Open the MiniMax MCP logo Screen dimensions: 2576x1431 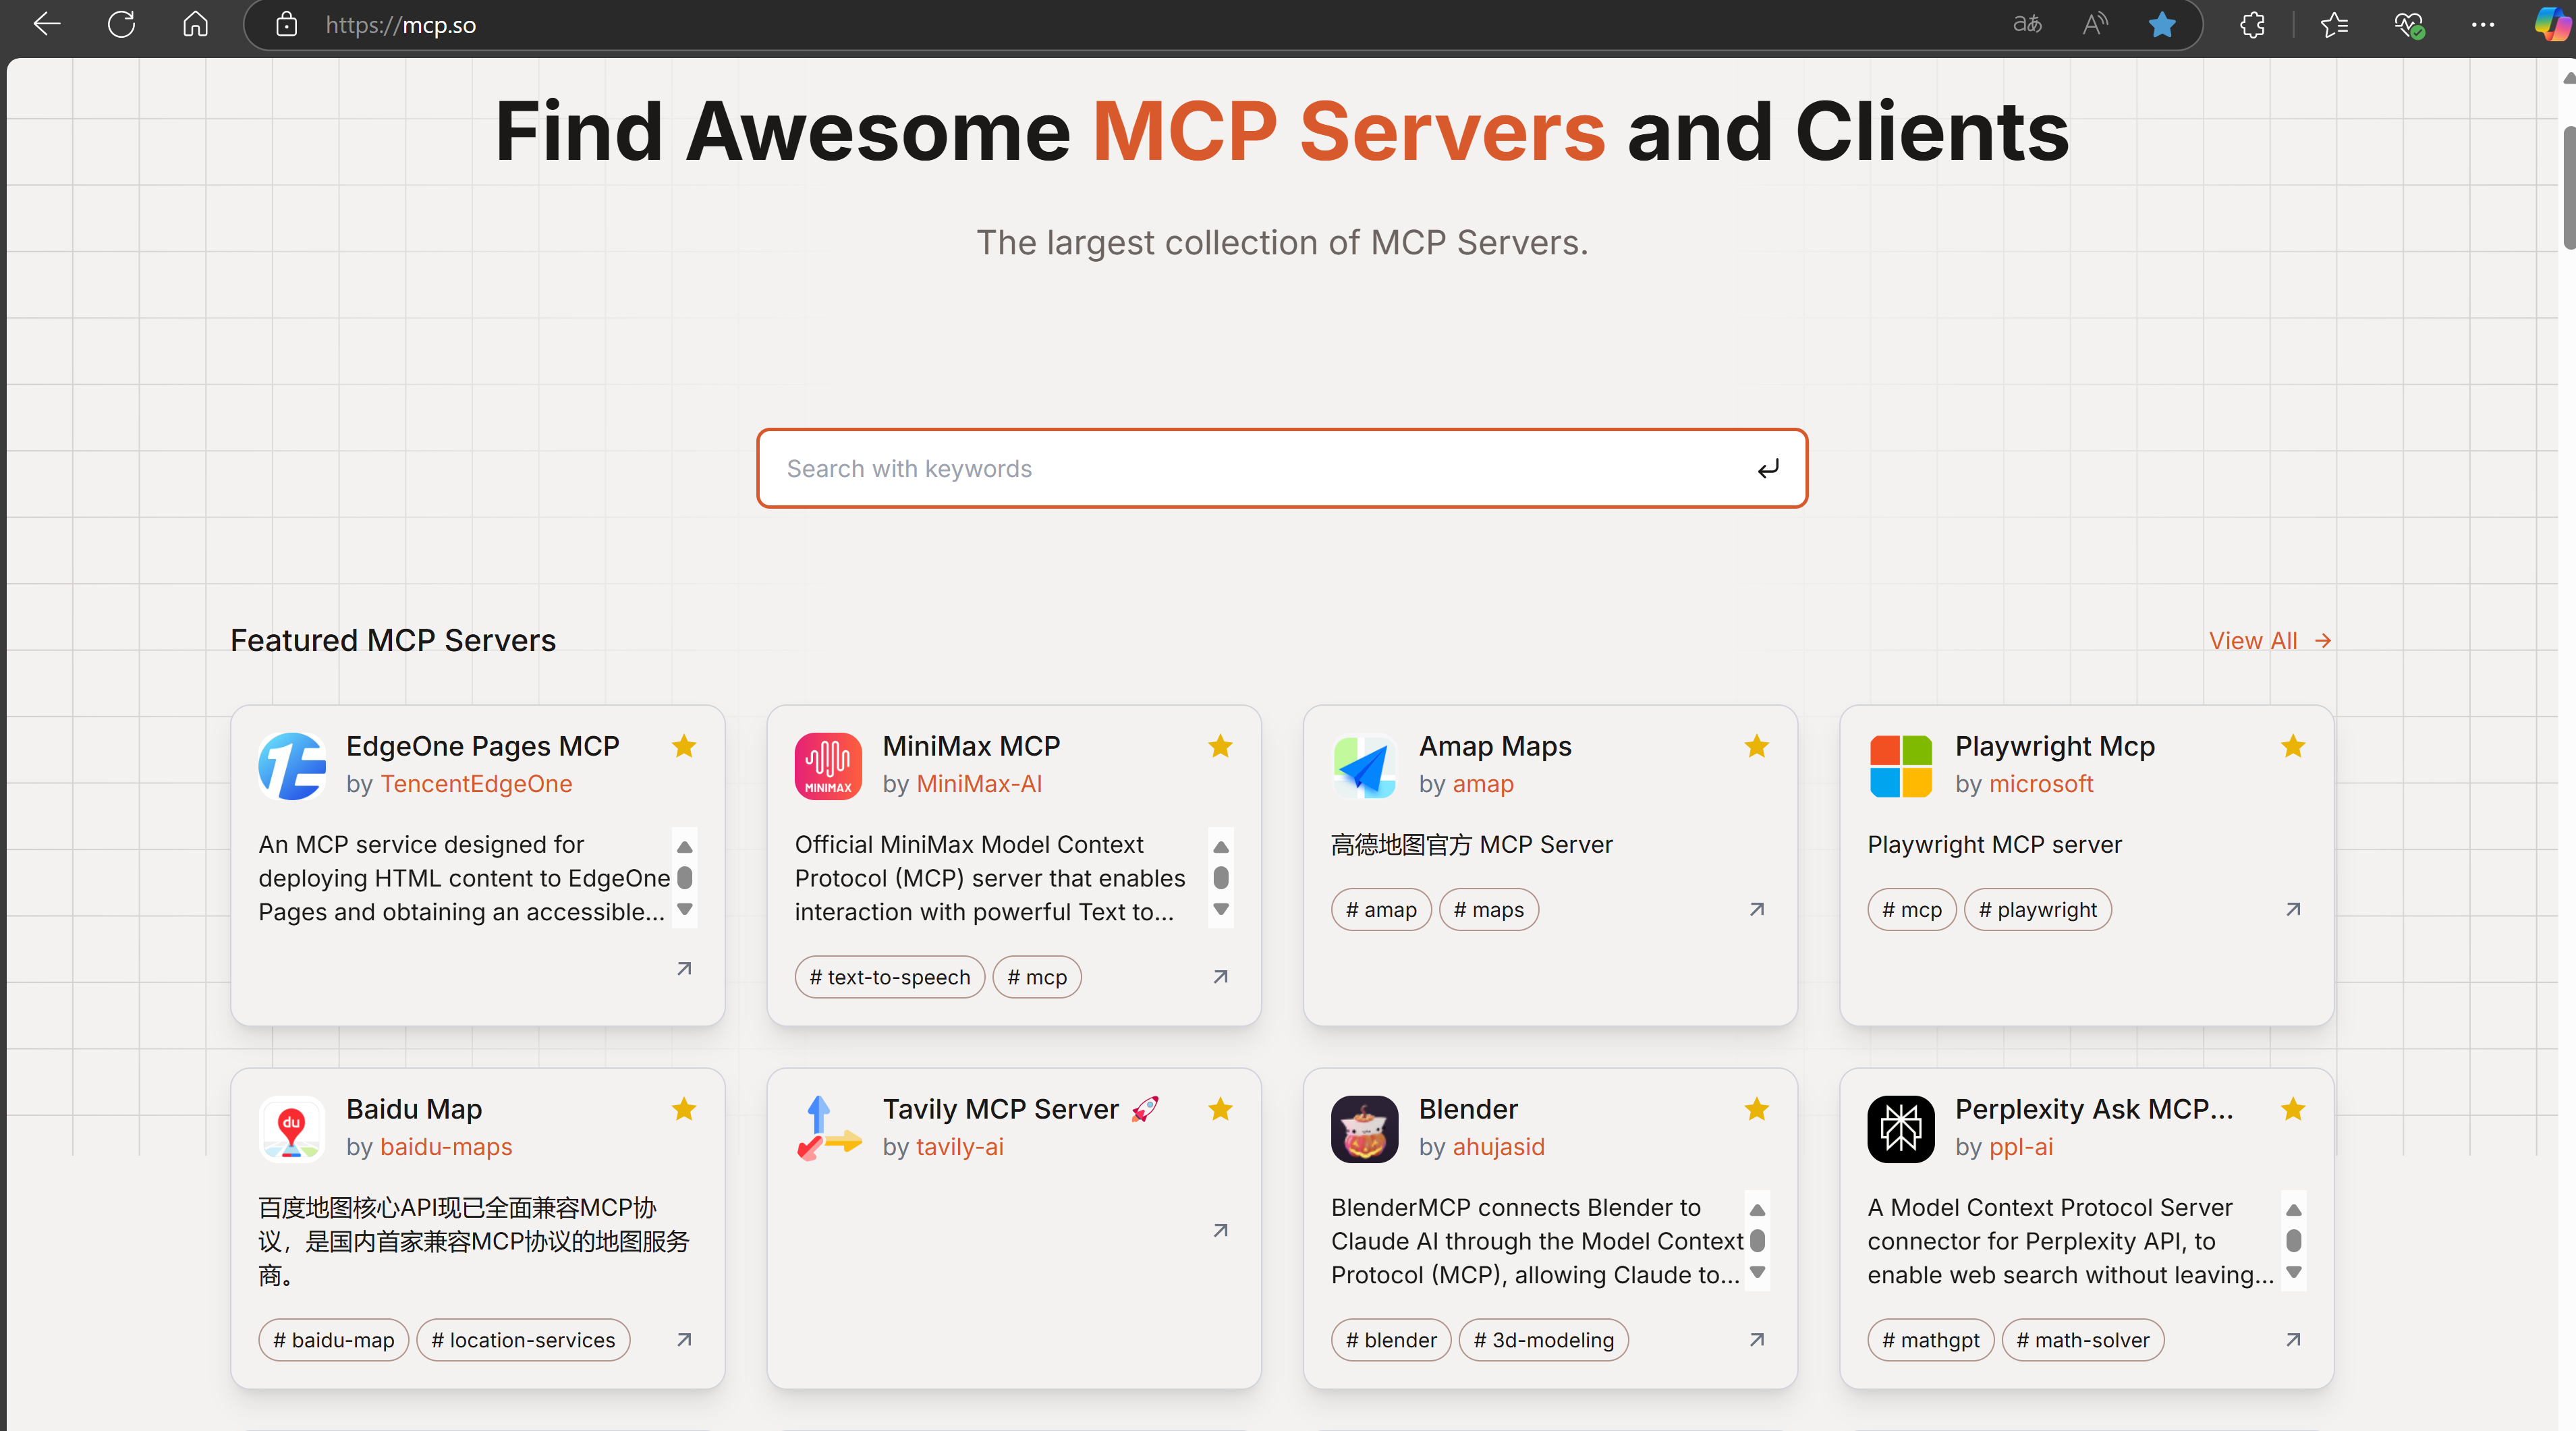828,766
